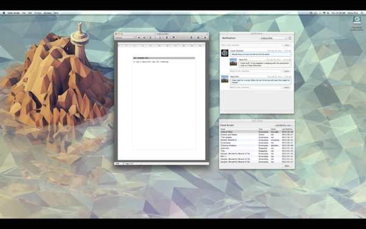Click the Wi-Fi status icon
The width and height of the screenshot is (366, 229).
[324, 13]
